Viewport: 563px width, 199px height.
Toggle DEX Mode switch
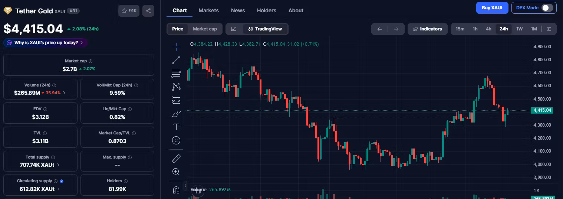pyautogui.click(x=547, y=8)
